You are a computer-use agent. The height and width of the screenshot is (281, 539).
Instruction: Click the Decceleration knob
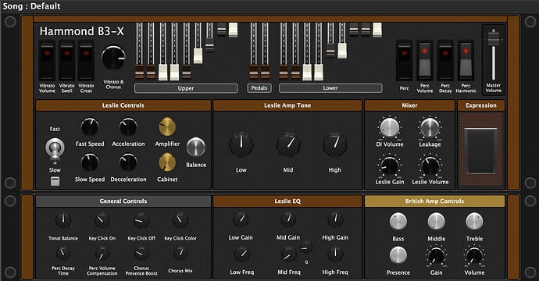pyautogui.click(x=128, y=162)
